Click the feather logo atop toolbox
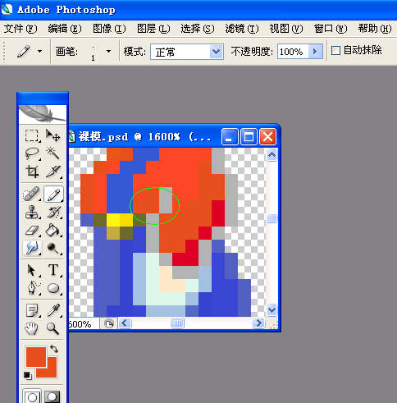The width and height of the screenshot is (397, 403). (43, 114)
